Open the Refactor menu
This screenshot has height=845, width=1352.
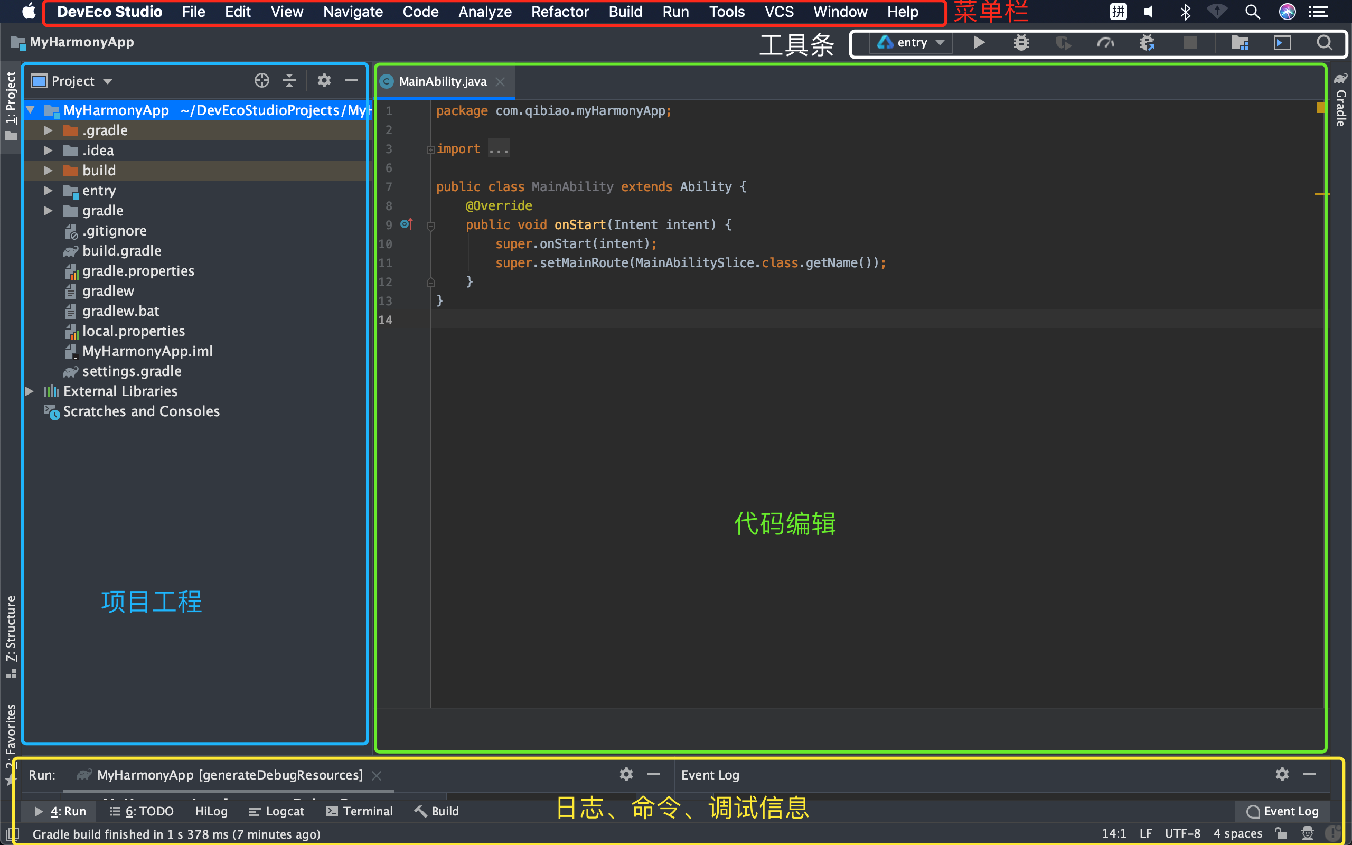pos(560,12)
